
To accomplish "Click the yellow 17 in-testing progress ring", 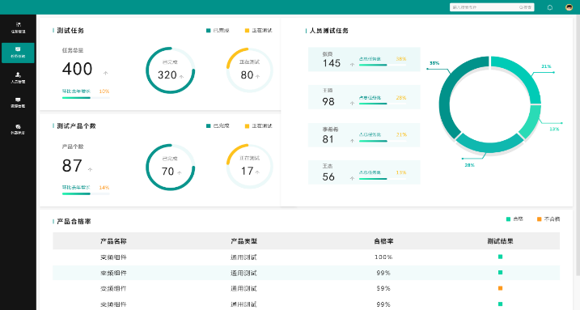I will [x=250, y=167].
